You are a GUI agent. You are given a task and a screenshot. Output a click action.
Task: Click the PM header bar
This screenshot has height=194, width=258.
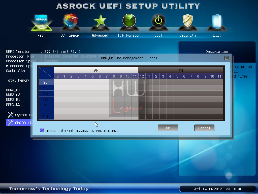click(x=181, y=70)
